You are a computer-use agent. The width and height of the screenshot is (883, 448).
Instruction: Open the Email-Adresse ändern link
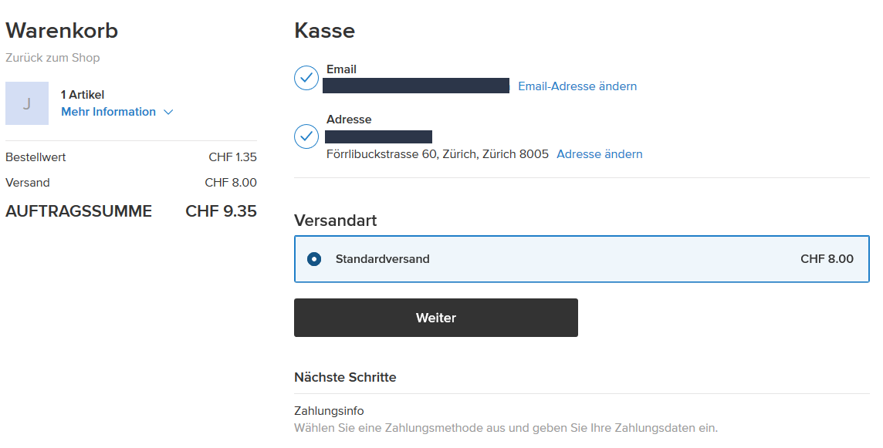pos(577,86)
